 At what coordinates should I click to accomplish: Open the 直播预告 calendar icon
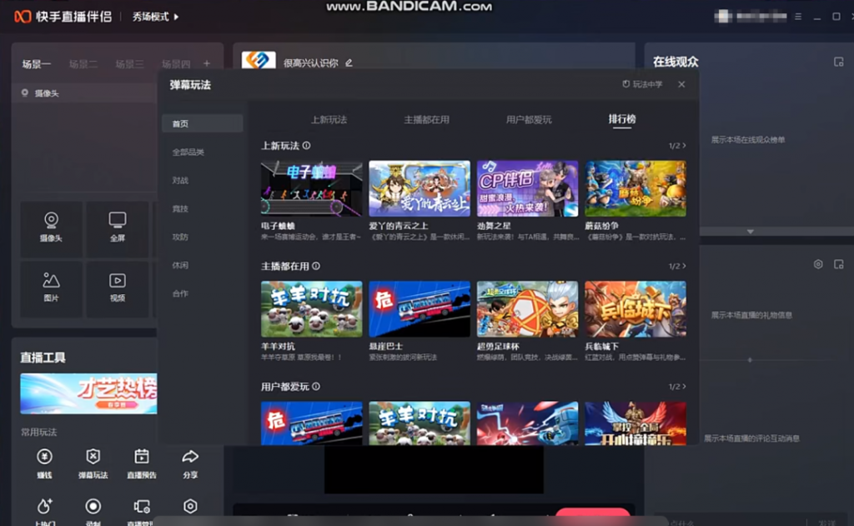coord(142,456)
